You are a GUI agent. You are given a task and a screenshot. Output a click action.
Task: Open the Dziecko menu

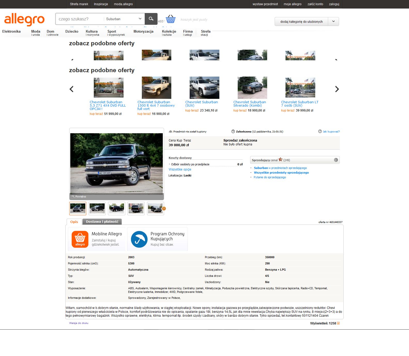click(x=72, y=32)
